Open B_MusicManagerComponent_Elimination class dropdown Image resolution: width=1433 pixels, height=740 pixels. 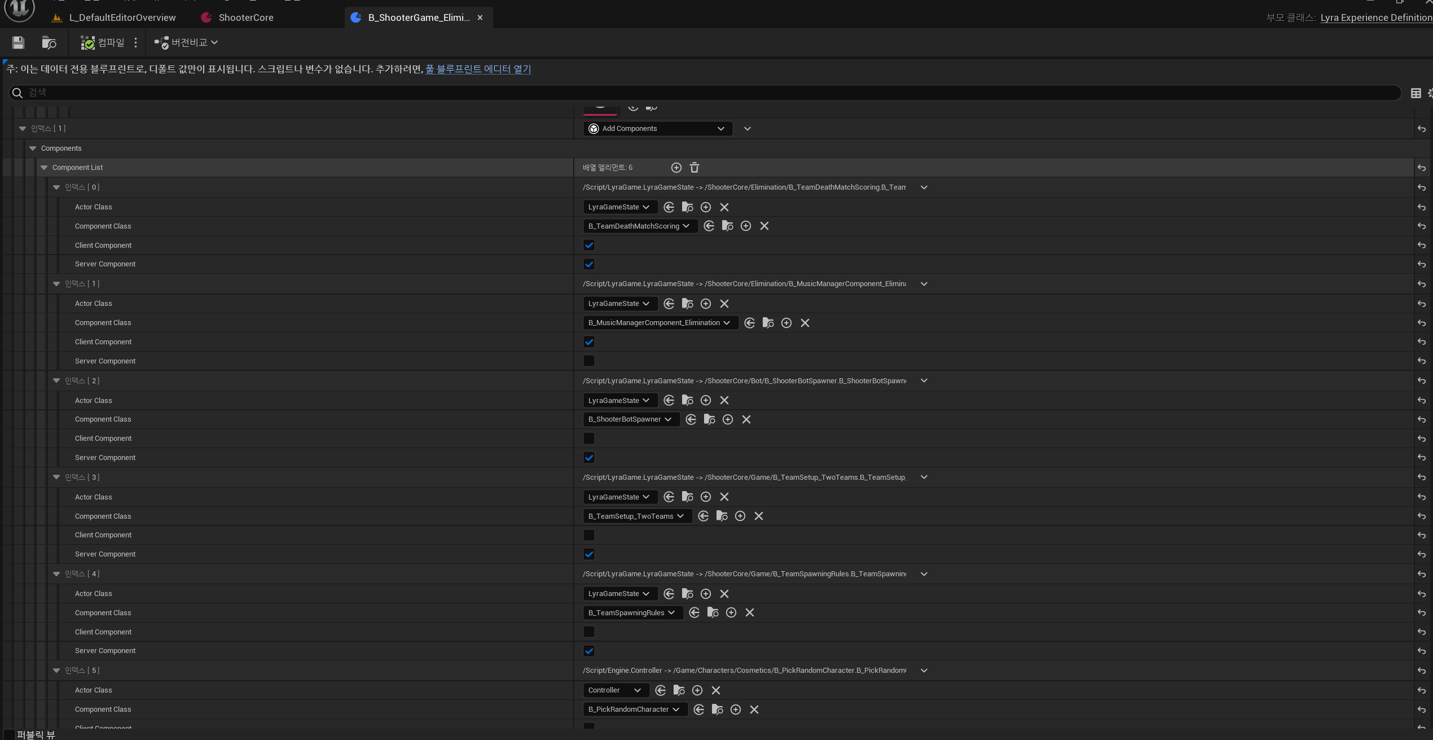point(660,323)
